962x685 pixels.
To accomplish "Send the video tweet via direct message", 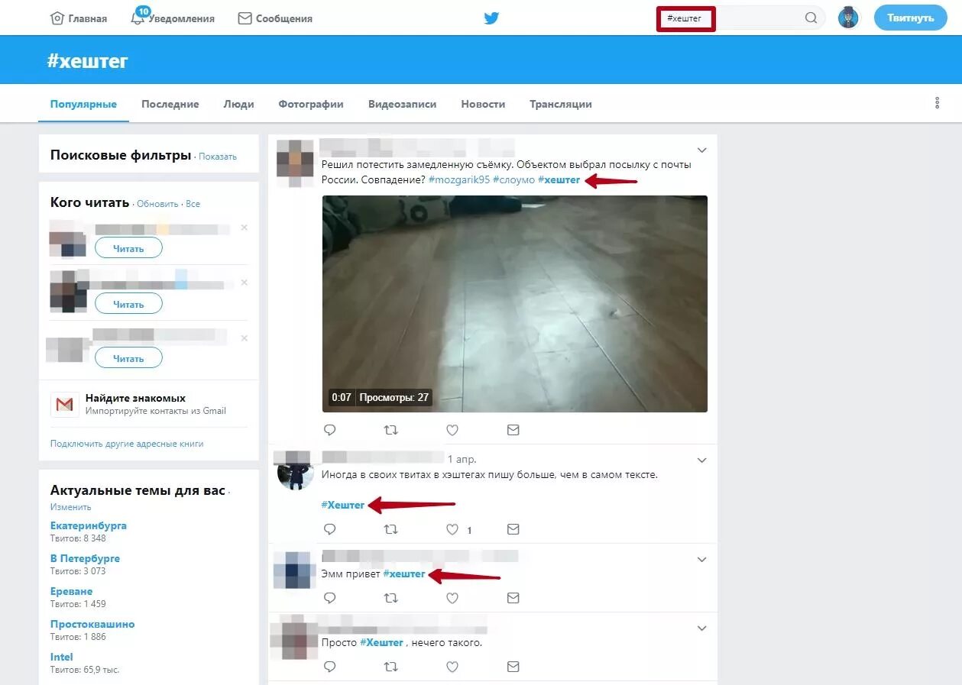I will tap(513, 430).
